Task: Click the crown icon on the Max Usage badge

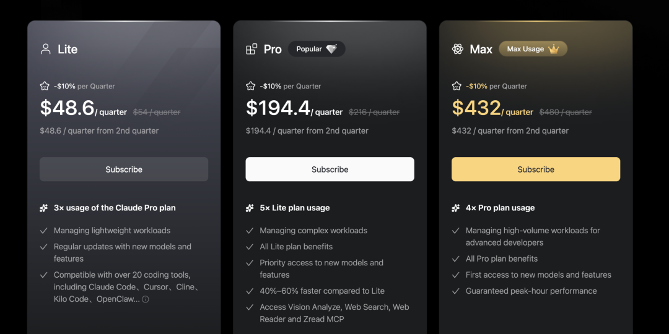Action: pos(554,49)
